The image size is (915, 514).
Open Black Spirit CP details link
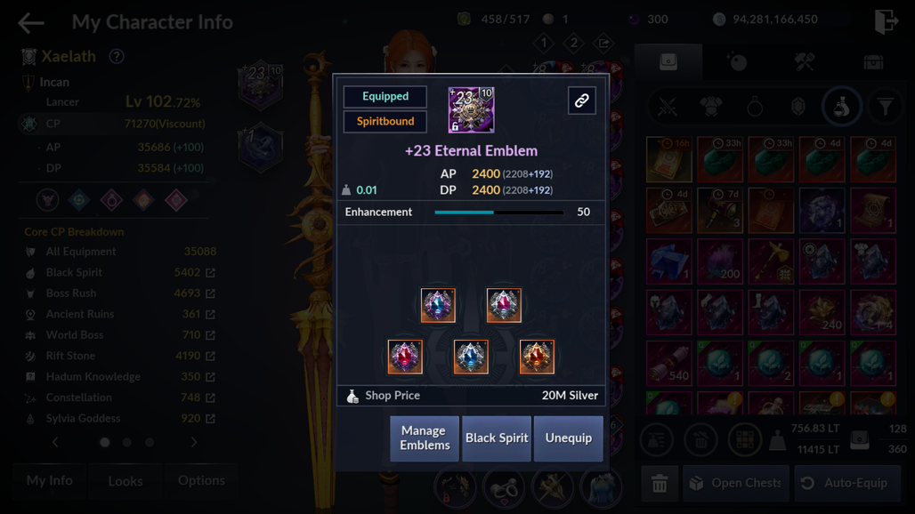[211, 273]
